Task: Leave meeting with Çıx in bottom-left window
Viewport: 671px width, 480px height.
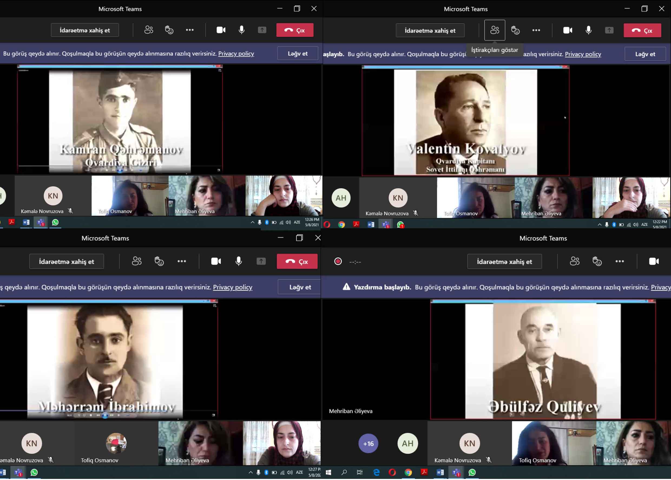Action: pos(297,262)
